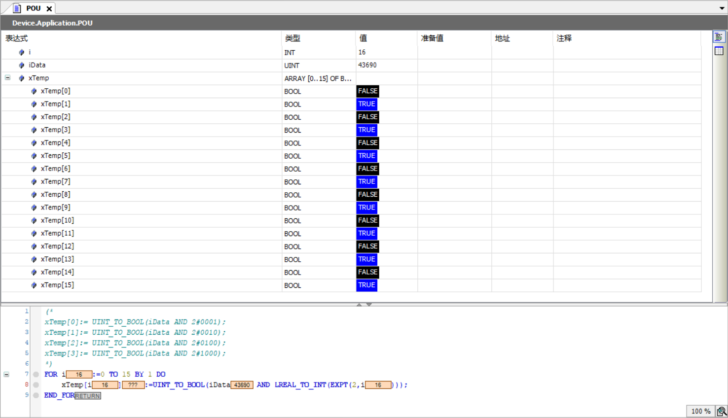The height and width of the screenshot is (418, 728).
Task: Click the variable icon of xTemp[14]
Action: pos(34,272)
